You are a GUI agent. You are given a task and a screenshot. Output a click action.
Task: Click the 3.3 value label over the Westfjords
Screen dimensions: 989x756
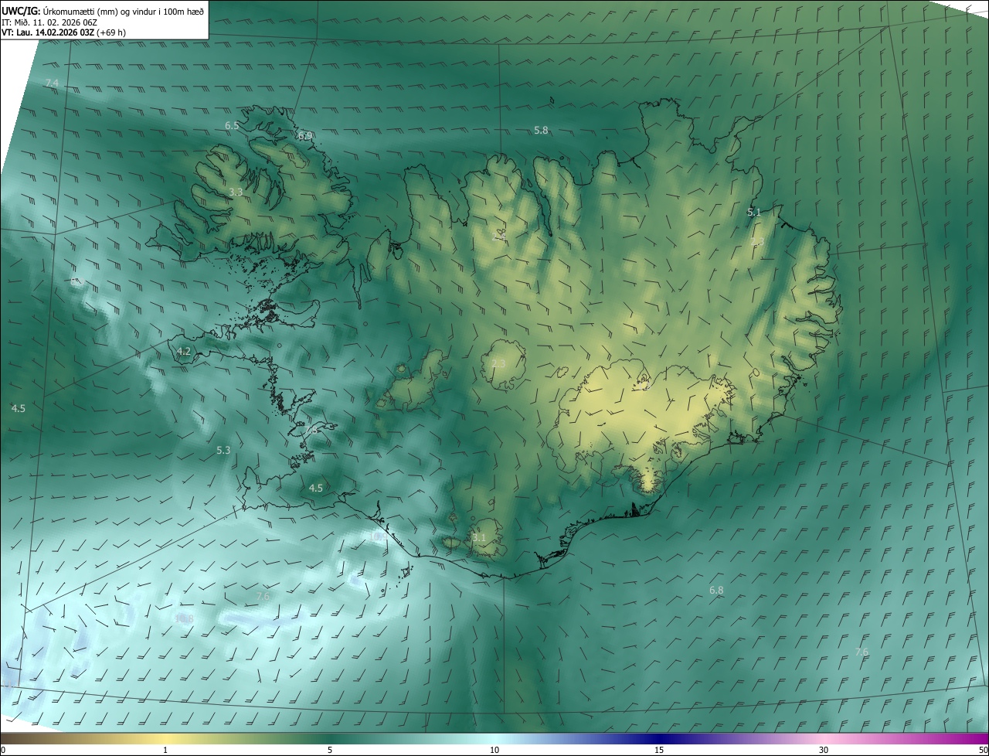tap(236, 192)
